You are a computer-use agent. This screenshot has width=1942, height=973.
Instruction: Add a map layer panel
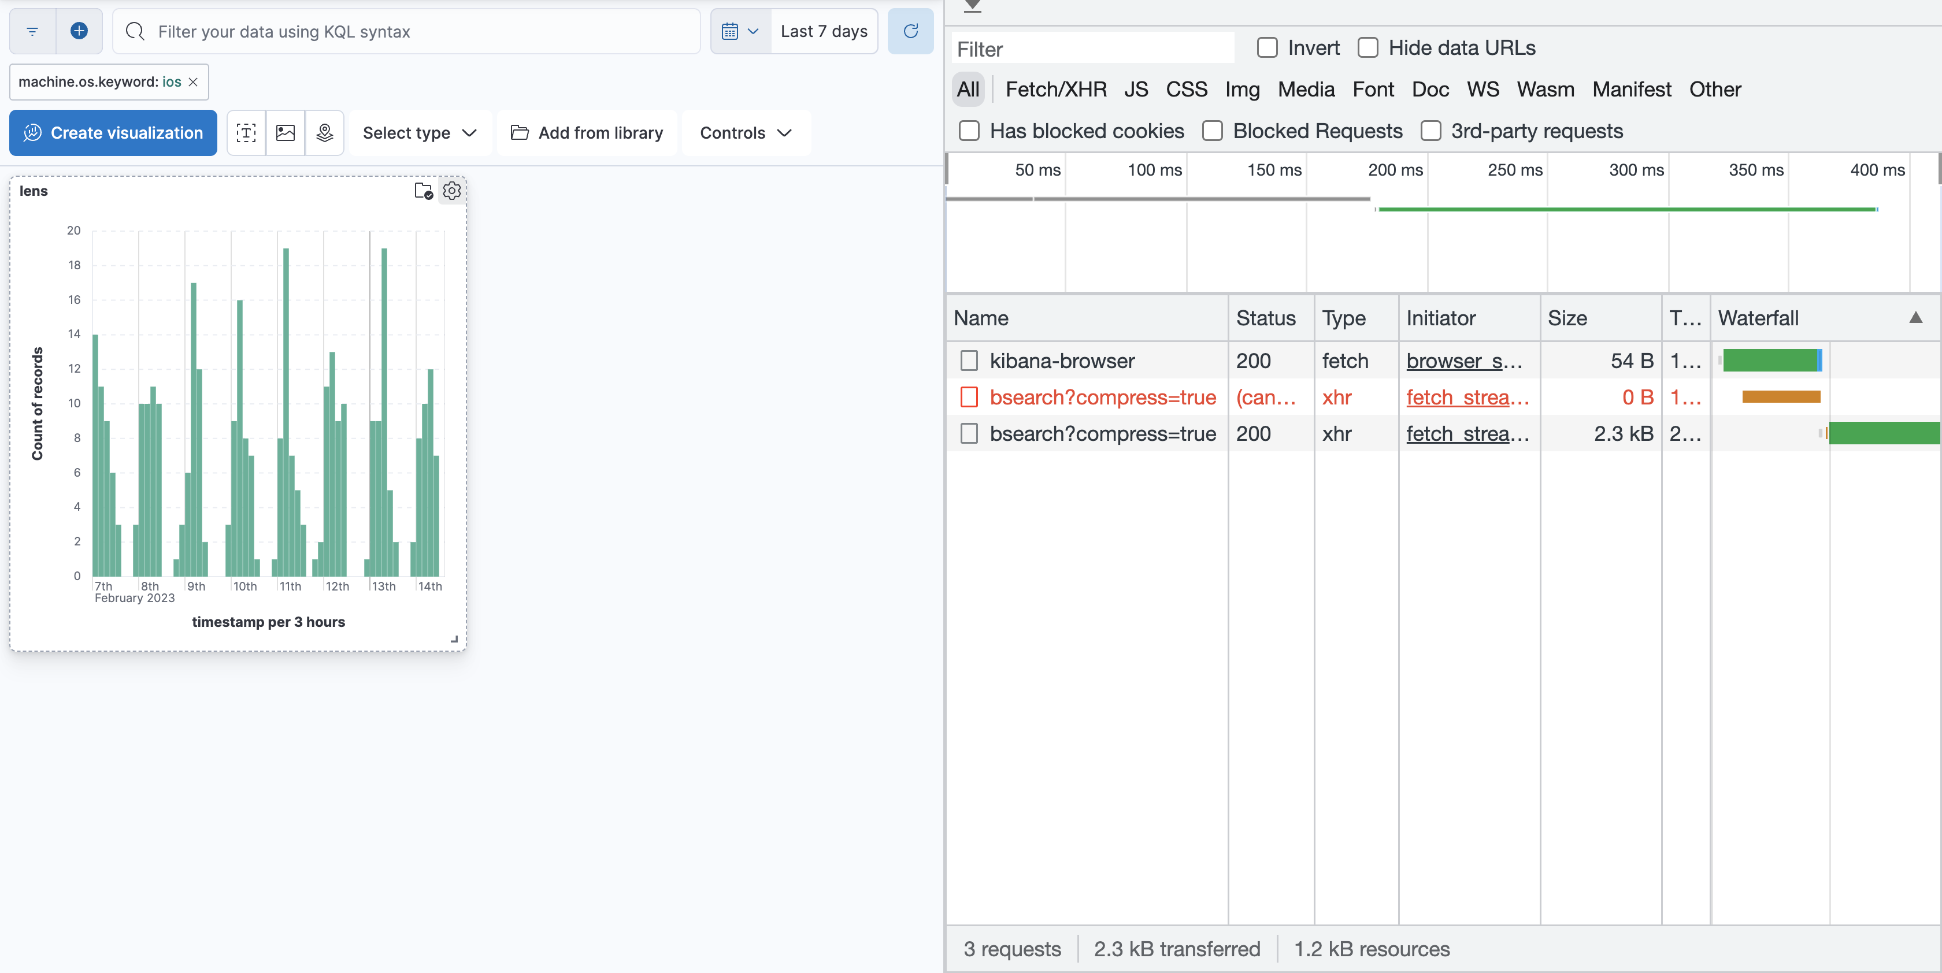324,133
